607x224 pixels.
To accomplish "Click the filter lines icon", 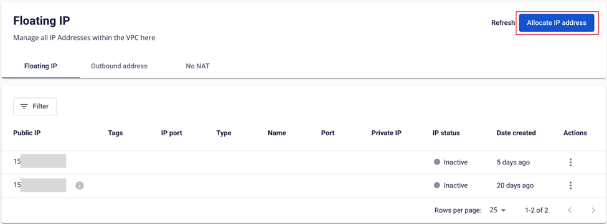I will [24, 106].
